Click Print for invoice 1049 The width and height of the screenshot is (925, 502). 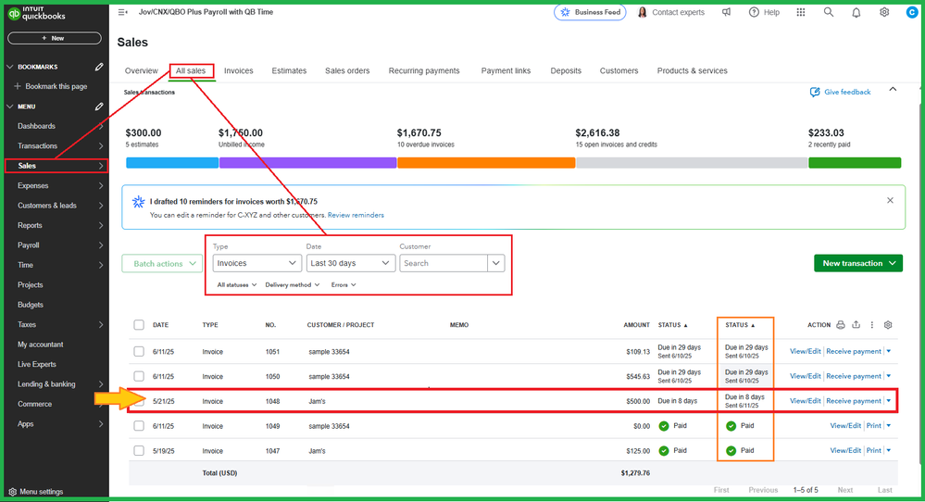pyautogui.click(x=874, y=426)
